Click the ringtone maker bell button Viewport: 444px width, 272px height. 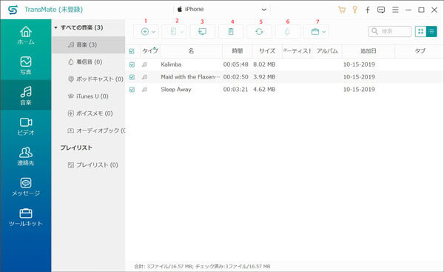[287, 31]
